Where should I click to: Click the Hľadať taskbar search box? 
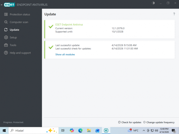[33, 130]
